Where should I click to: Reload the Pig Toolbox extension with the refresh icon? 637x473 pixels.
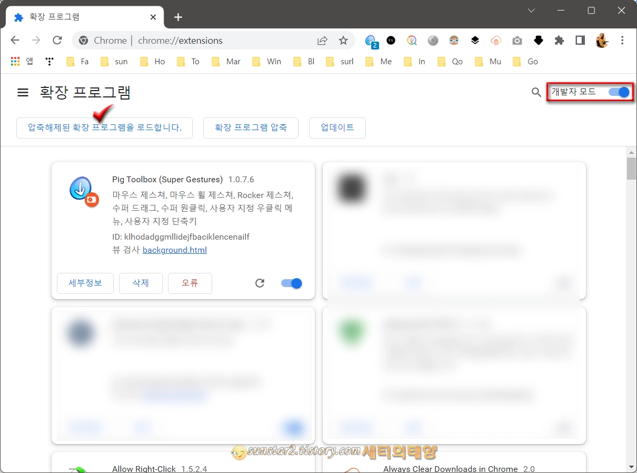pos(260,283)
